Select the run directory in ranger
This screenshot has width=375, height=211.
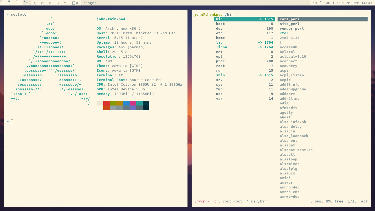[x=245, y=70]
